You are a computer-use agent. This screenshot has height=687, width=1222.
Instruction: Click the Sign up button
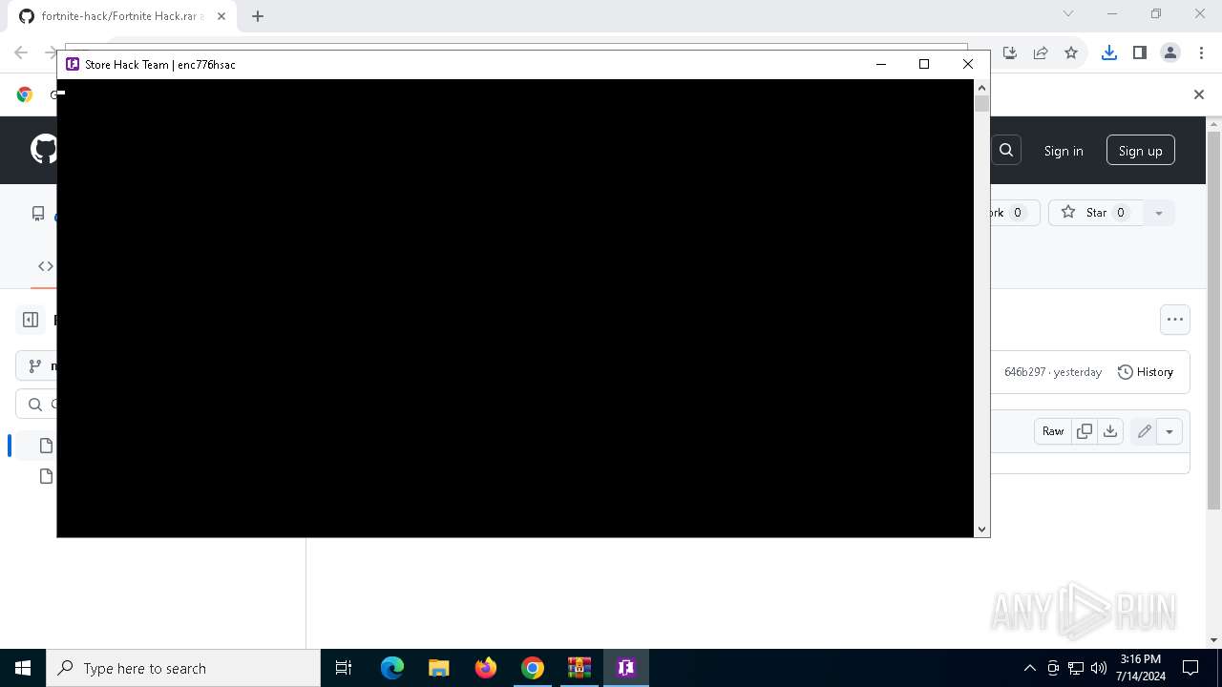click(x=1141, y=151)
